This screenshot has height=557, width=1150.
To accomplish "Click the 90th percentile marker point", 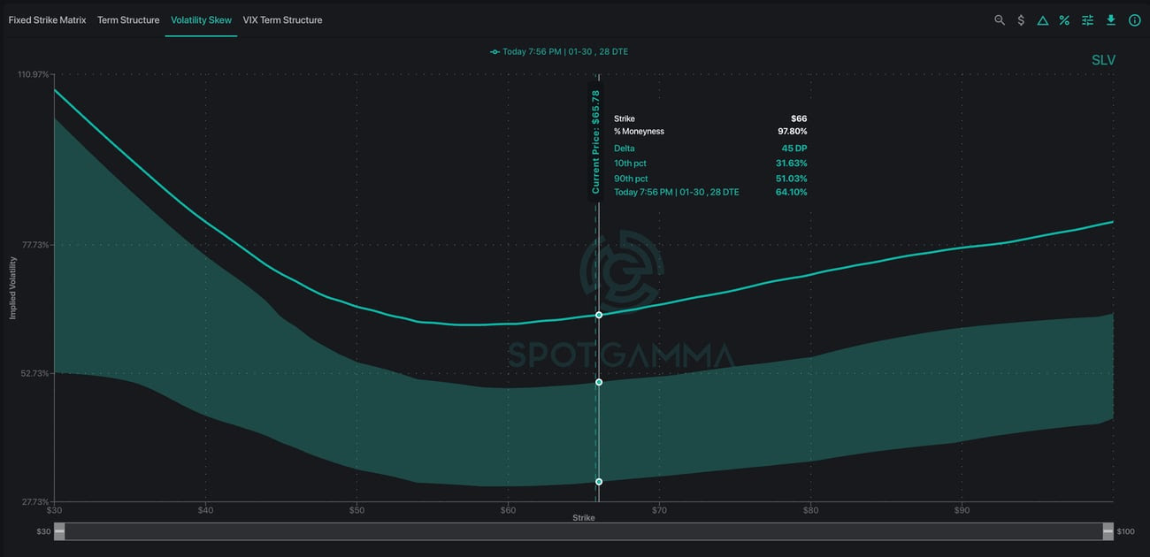I will click(599, 382).
